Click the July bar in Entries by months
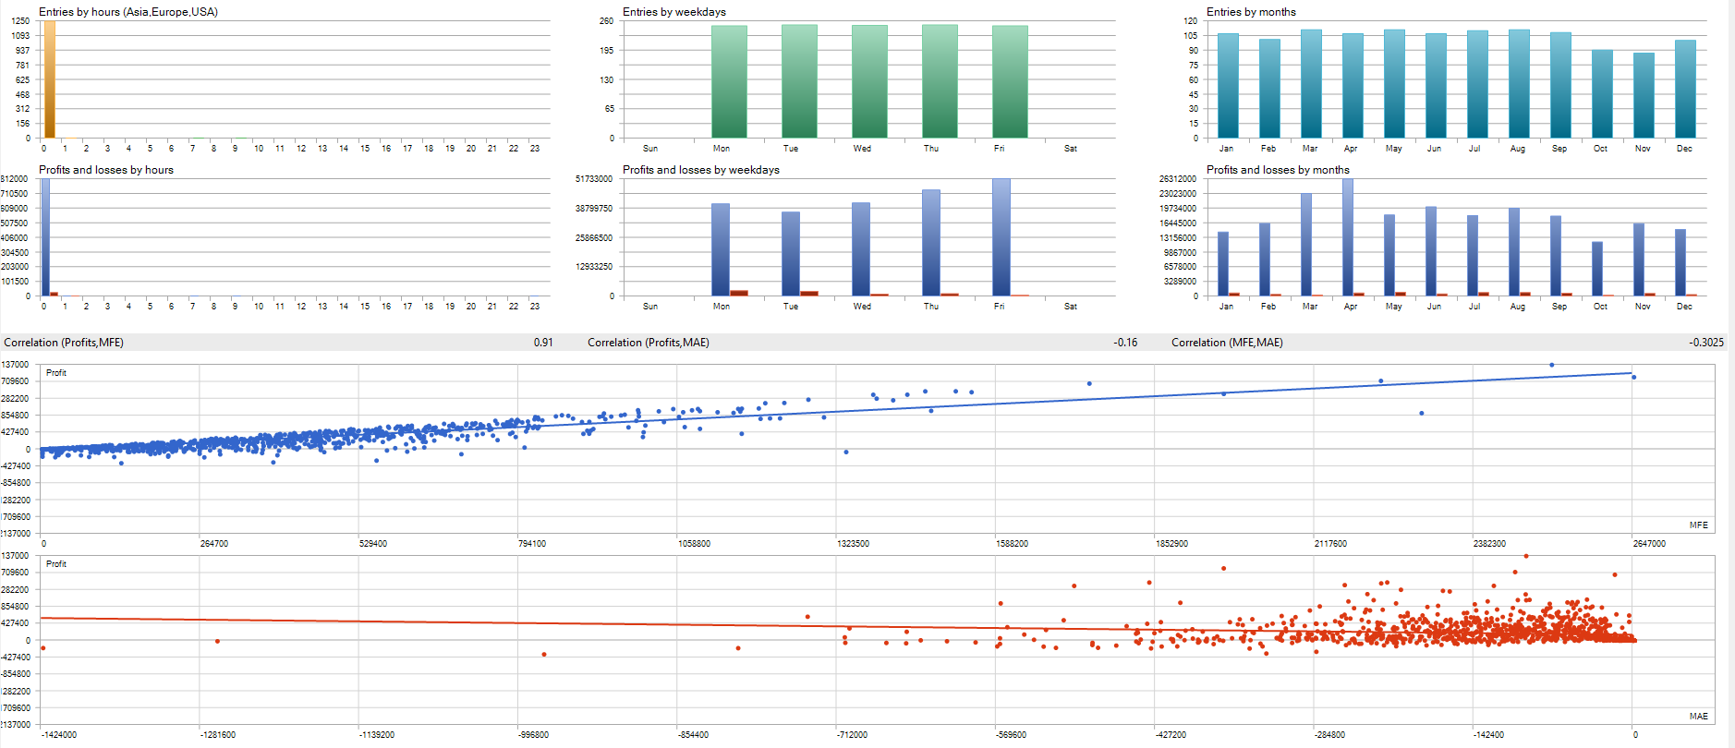The width and height of the screenshot is (1735, 748). point(1477,84)
